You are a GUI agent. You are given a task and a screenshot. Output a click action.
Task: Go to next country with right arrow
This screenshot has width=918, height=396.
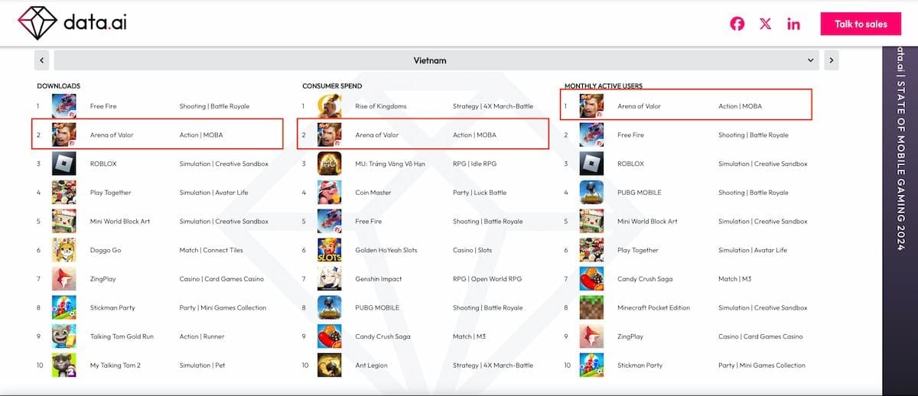point(831,60)
